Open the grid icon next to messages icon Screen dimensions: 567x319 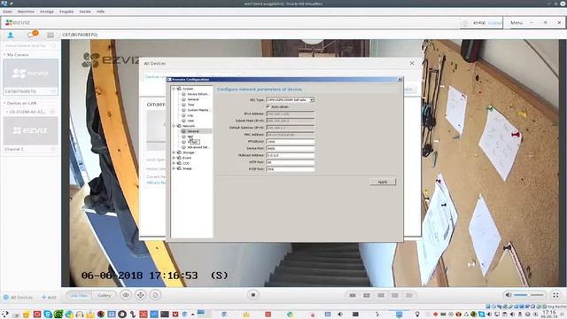point(50,35)
